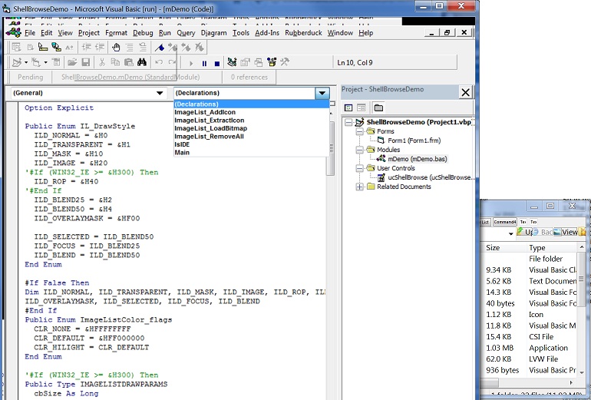Image resolution: width=591 pixels, height=400 pixels.
Task: Click the Size column header in file list
Action: (505, 248)
